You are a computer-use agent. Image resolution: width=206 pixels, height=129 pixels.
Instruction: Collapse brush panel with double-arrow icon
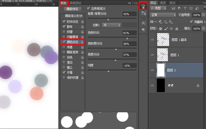point(129,3)
